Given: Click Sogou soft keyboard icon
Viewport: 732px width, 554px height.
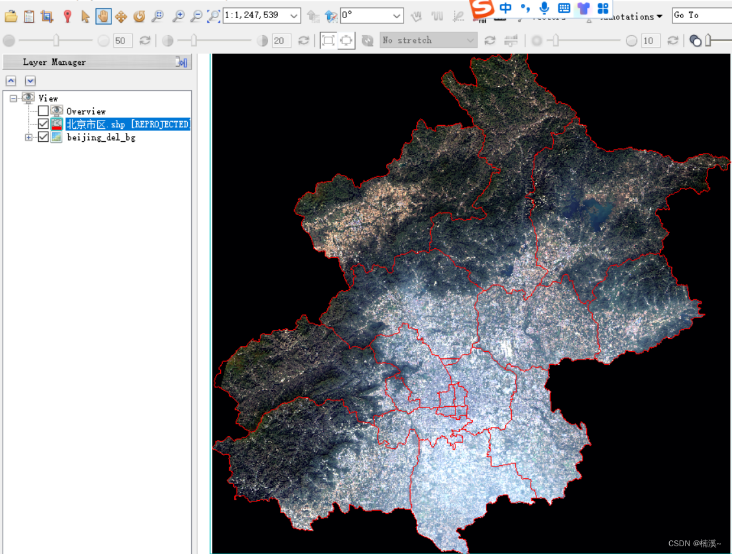Looking at the screenshot, I should (x=564, y=8).
